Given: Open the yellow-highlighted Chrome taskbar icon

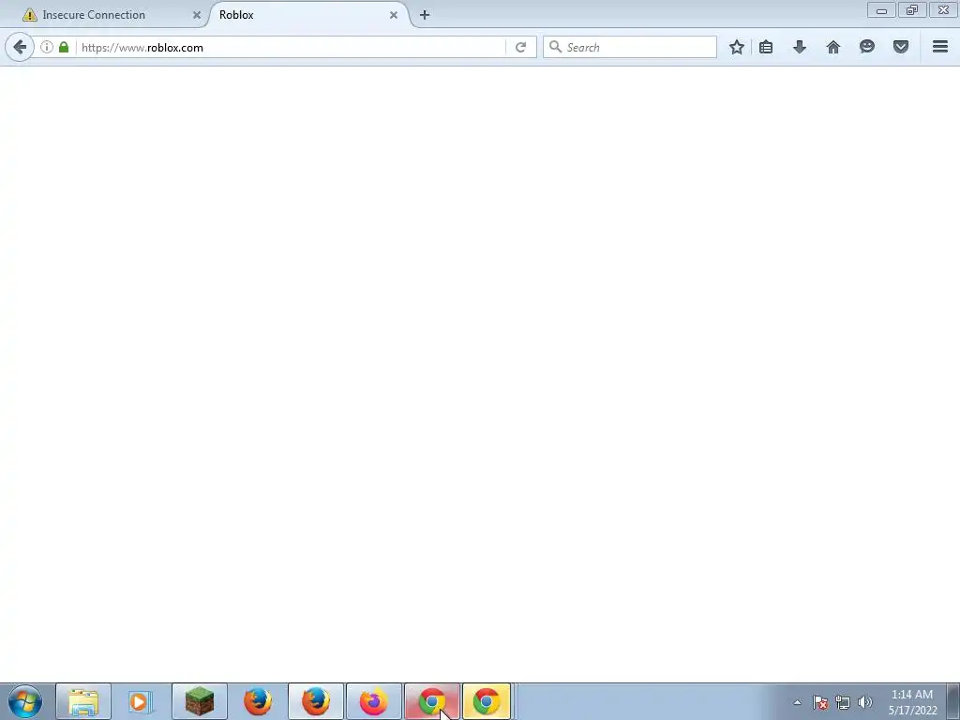Looking at the screenshot, I should click(487, 701).
